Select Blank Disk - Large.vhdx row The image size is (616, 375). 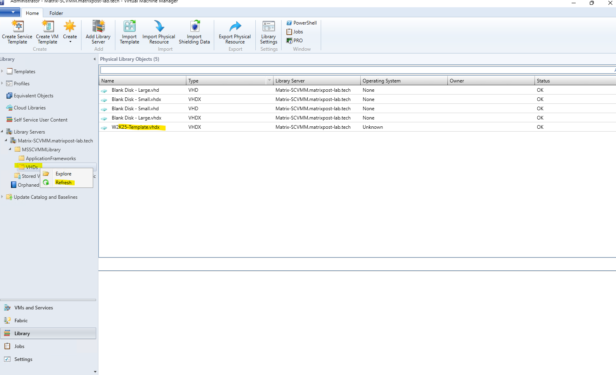point(357,118)
